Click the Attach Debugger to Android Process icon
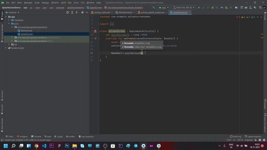Screen dimensions: 267x150 click(x=226, y=7)
